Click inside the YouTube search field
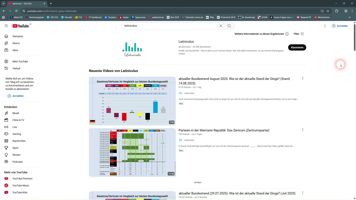 (170, 26)
